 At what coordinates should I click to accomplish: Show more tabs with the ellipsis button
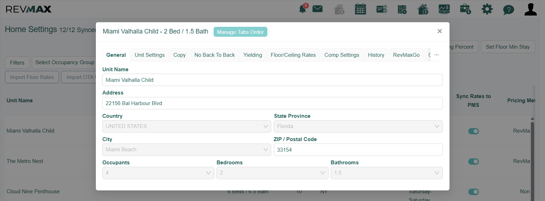point(436,55)
